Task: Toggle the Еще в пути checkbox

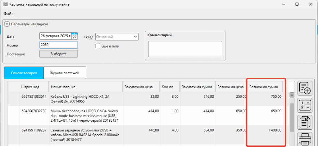Action: (x=98, y=46)
